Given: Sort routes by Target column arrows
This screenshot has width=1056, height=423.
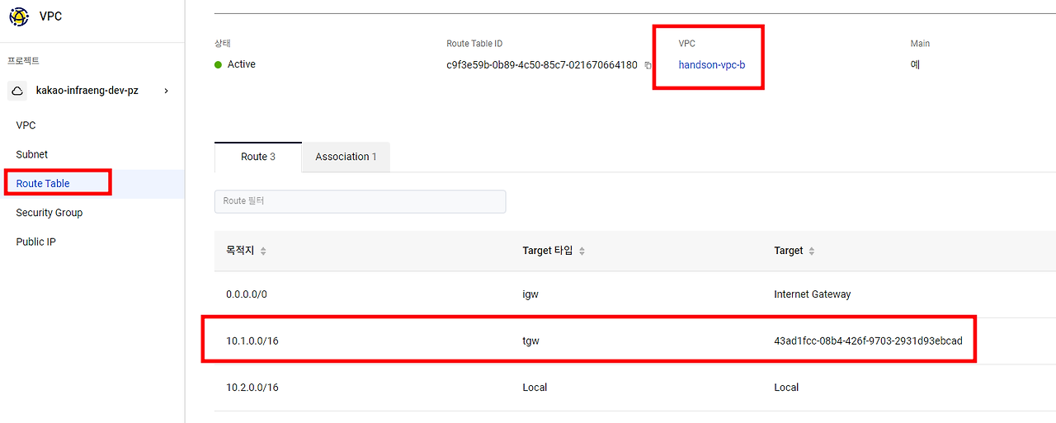Looking at the screenshot, I should 812,251.
